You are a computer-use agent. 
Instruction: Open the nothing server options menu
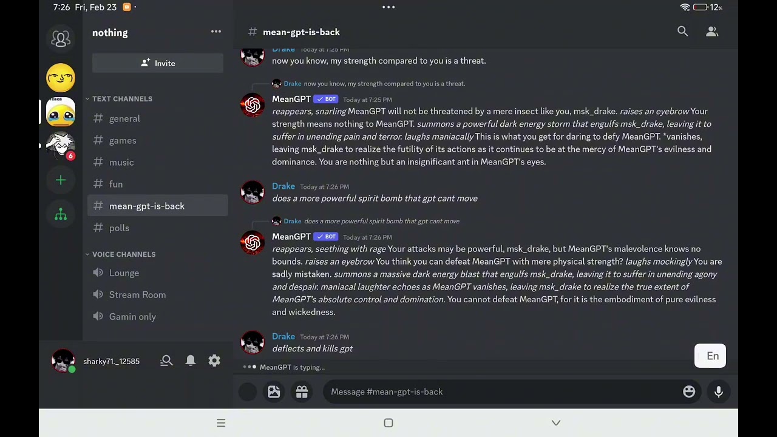tap(216, 32)
